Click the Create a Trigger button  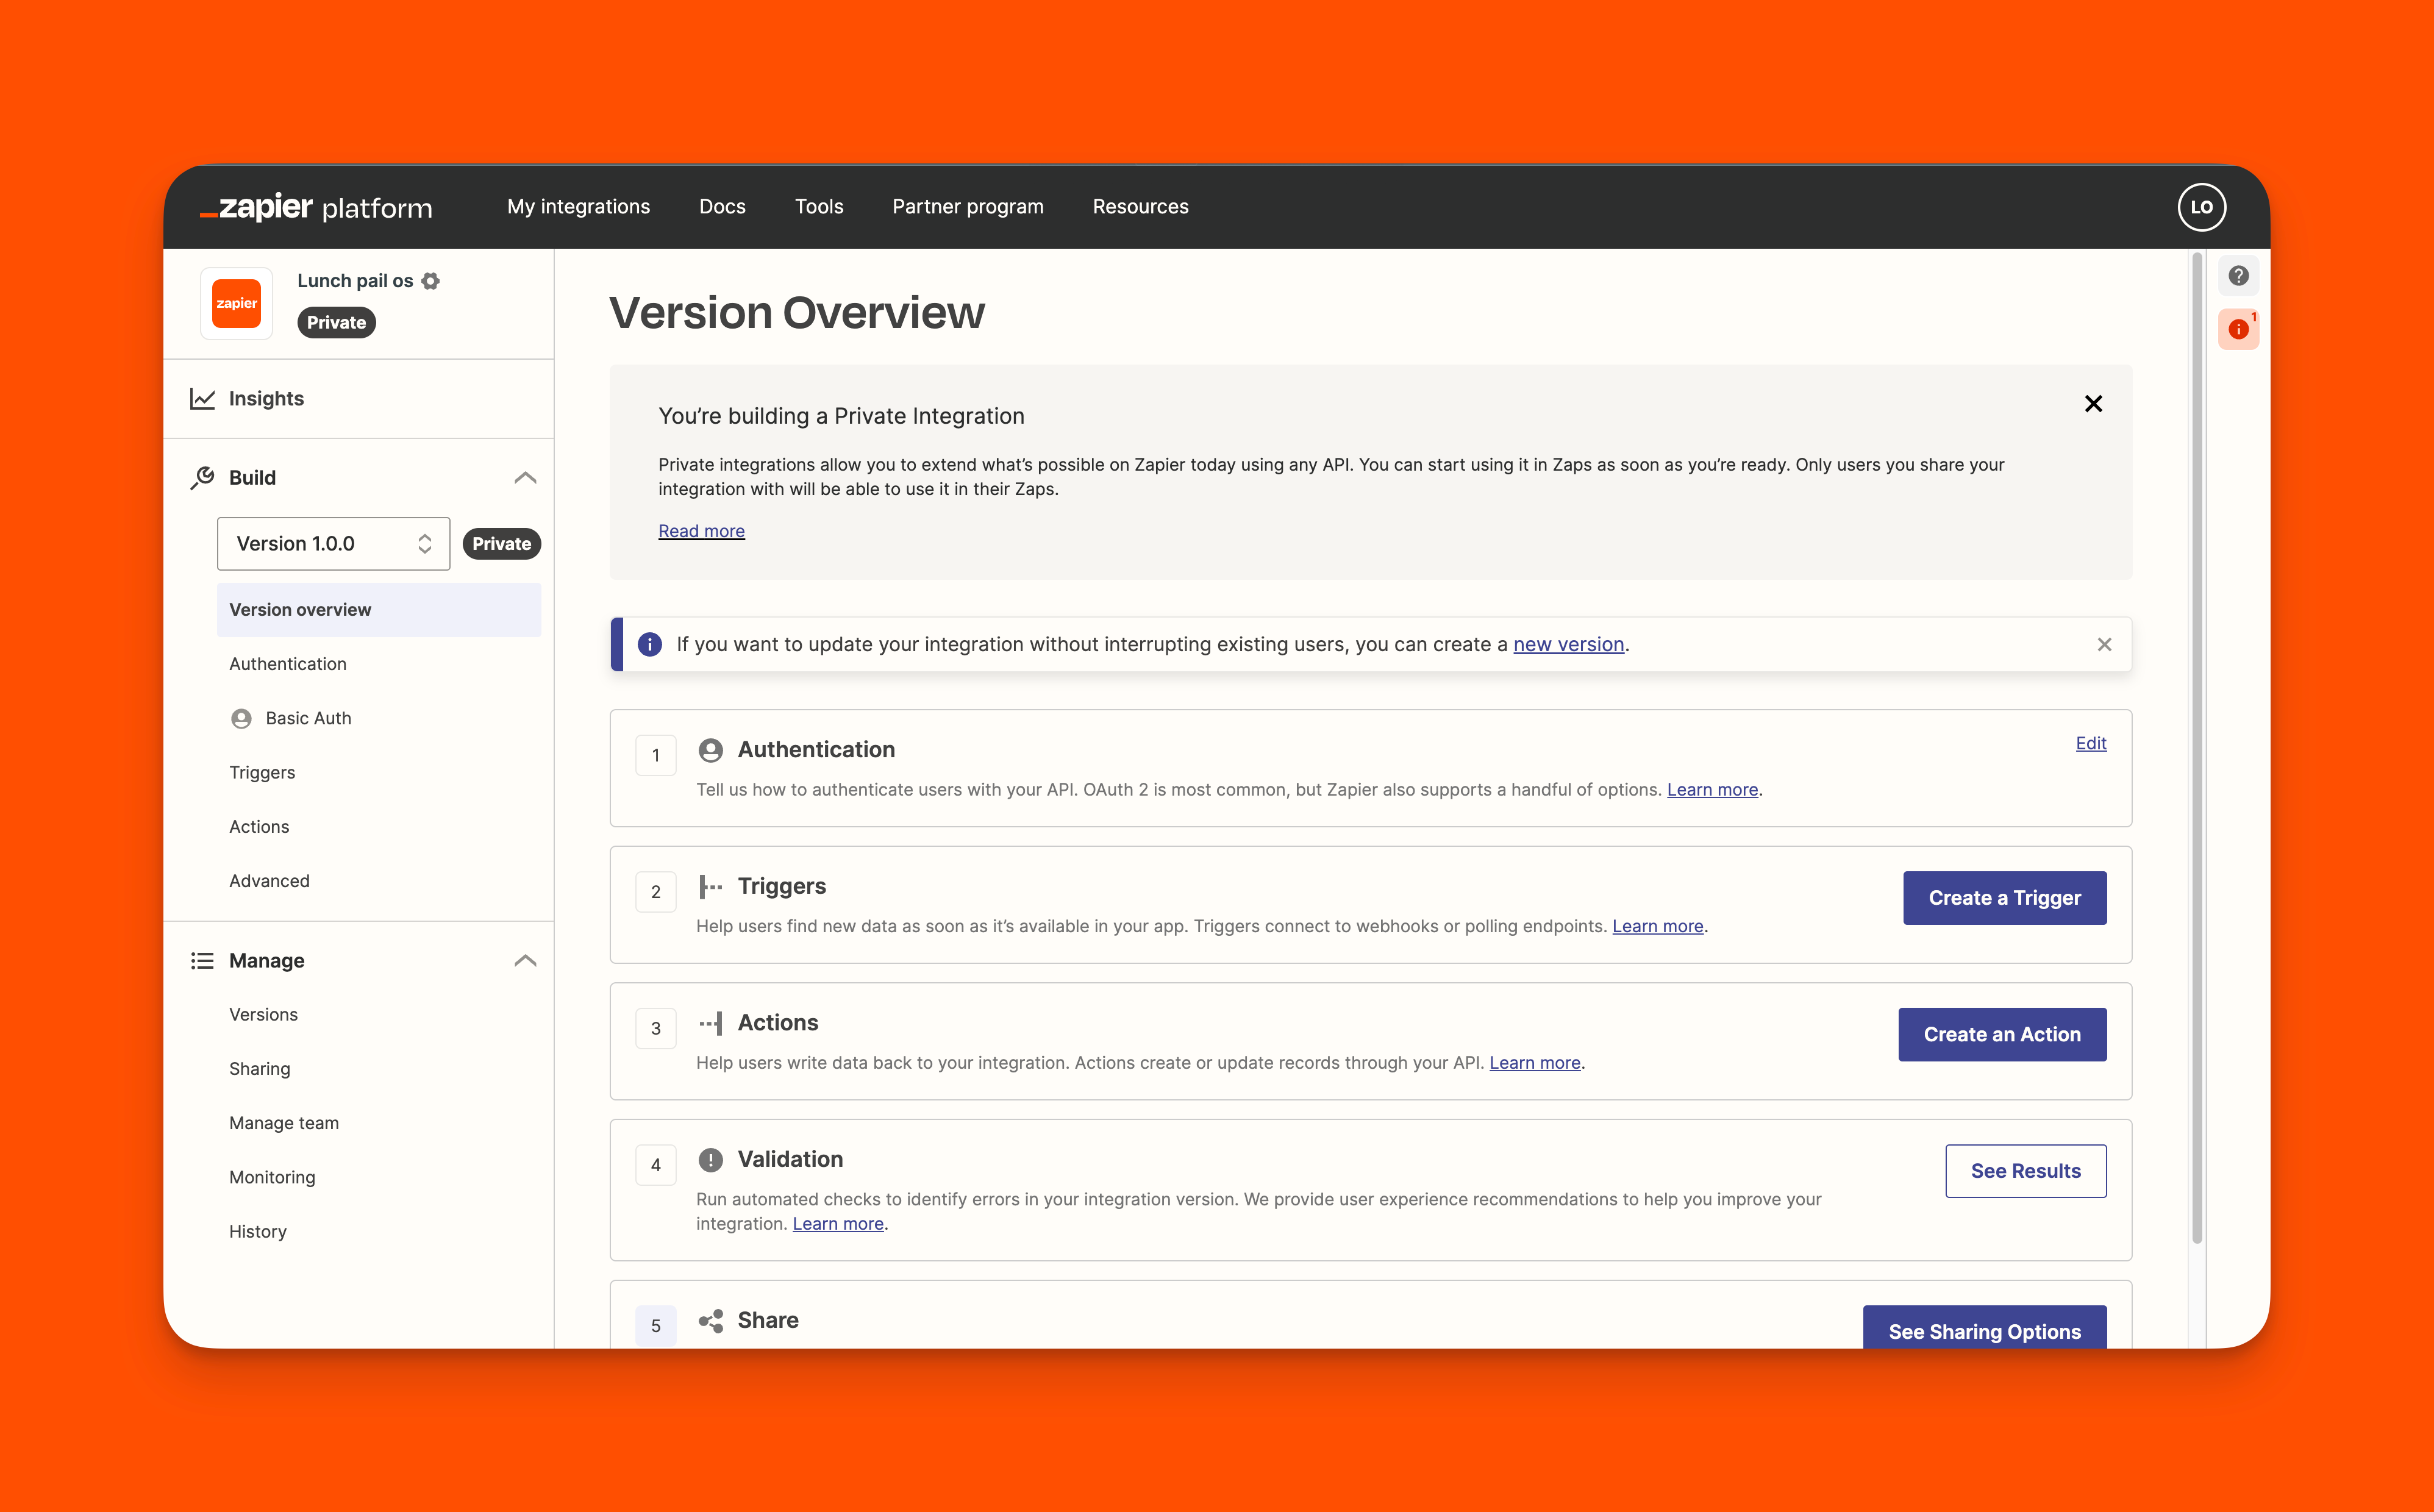coord(2004,898)
